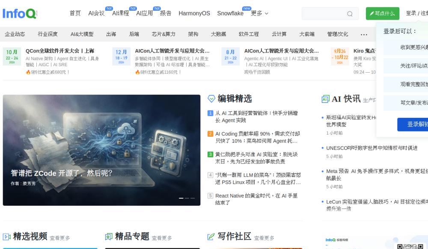Select the 架构 category tab
The height and width of the screenshot is (249, 428).
193,34
